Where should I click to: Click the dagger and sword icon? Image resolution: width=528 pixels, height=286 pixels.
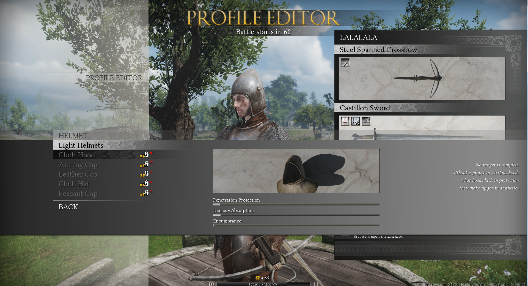355,121
